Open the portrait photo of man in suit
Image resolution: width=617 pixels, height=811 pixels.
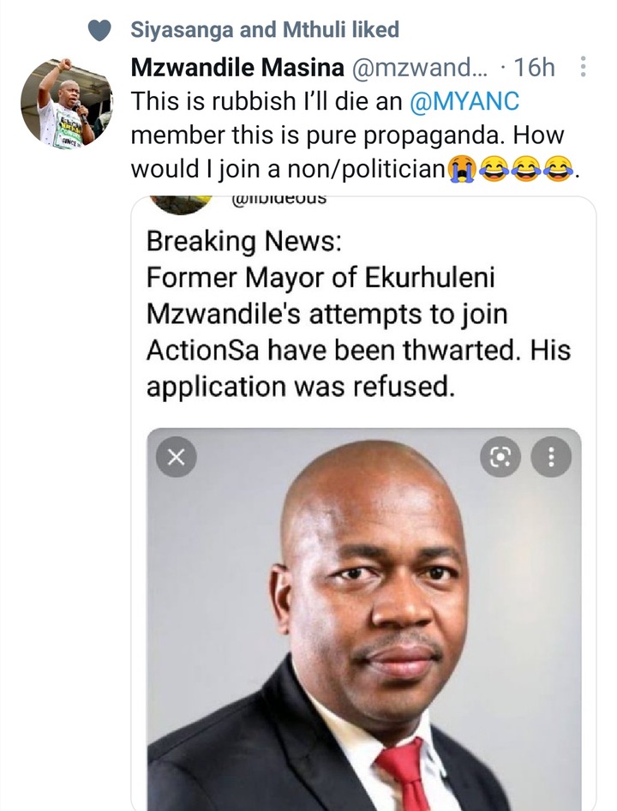364,619
